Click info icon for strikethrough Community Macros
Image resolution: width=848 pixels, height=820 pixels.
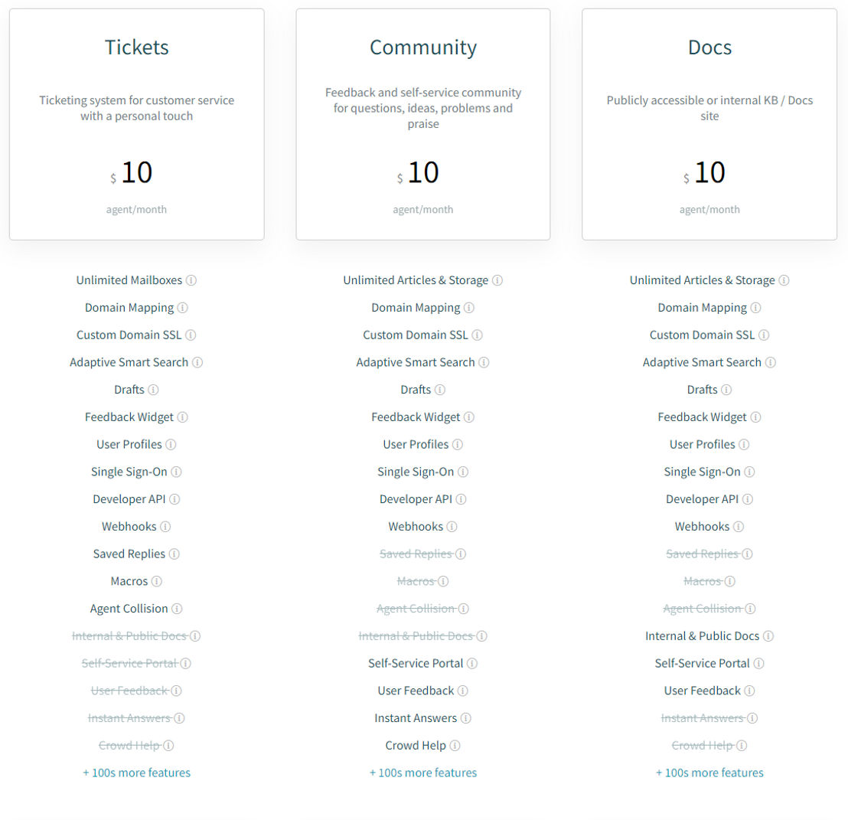[x=443, y=581]
